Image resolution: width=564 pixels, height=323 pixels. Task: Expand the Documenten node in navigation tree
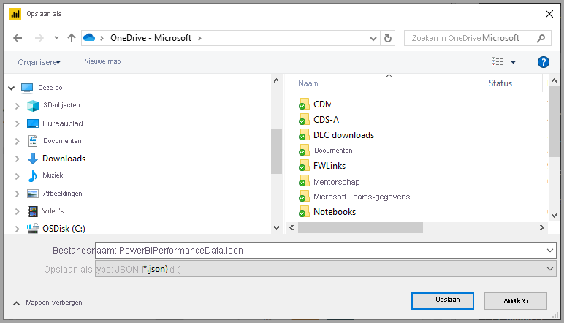(x=17, y=141)
